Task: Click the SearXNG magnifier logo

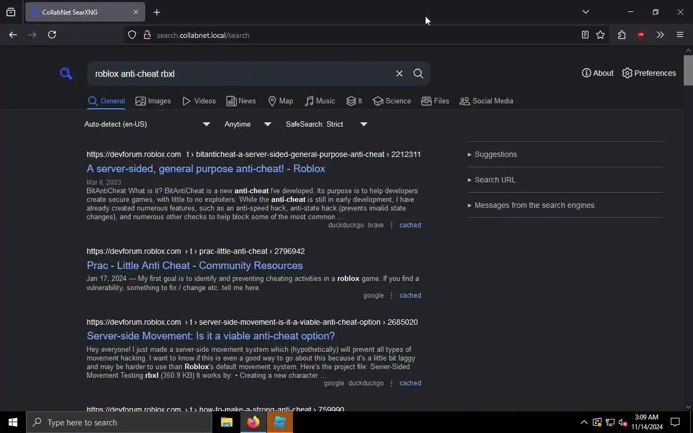Action: tap(66, 74)
